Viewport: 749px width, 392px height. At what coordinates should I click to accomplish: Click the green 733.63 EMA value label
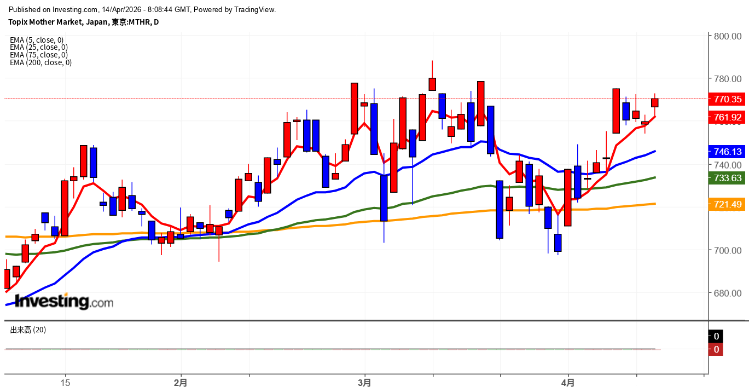(x=728, y=178)
